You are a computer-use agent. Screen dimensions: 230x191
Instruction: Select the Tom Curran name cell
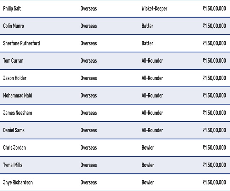13,60
